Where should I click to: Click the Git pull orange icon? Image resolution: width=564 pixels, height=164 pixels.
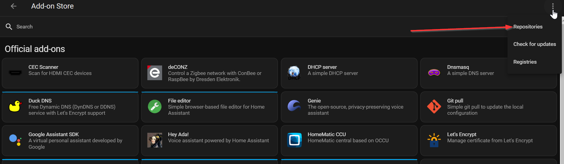point(434,106)
